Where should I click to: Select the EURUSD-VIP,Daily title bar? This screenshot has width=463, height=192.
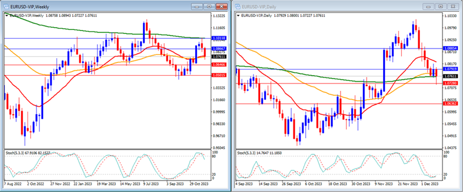347,6
